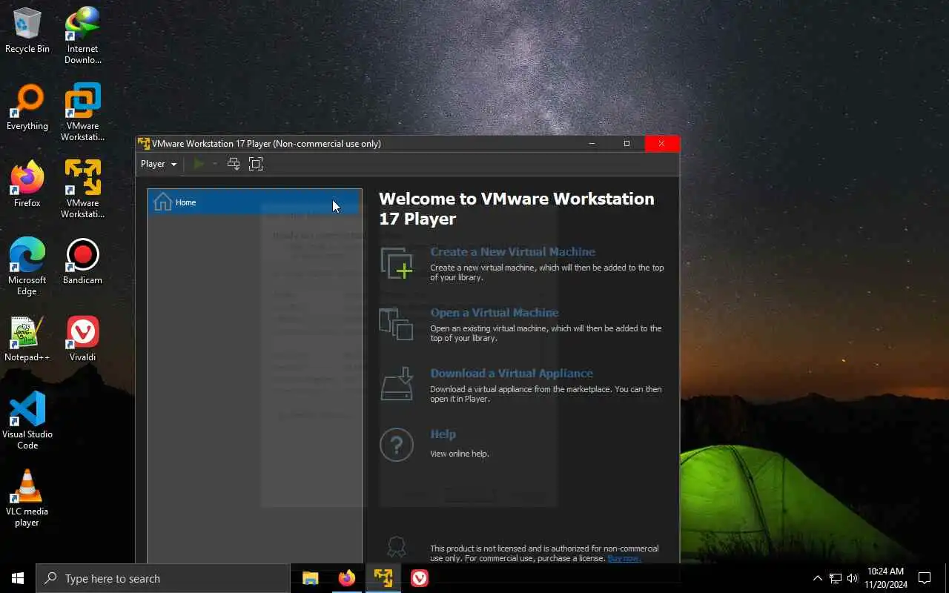
Task: Open the Player menu dropdown
Action: point(159,164)
